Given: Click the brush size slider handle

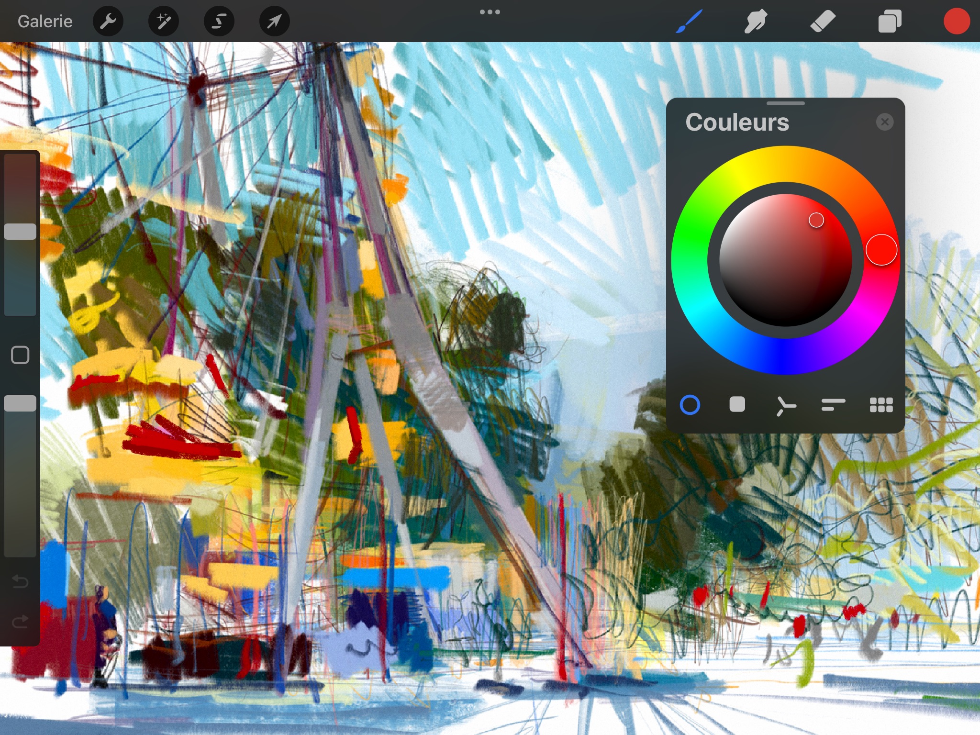Looking at the screenshot, I should coord(20,232).
